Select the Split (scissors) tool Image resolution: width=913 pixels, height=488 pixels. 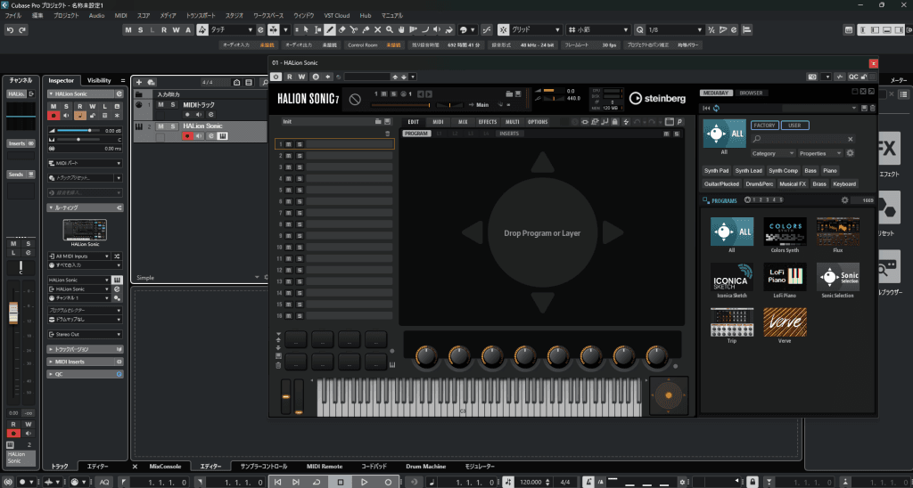pos(353,29)
